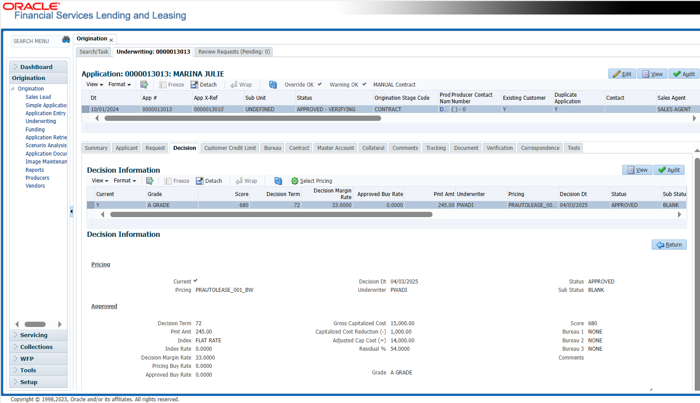700x403 pixels.
Task: Click right arrow of sidebar scrollbar
Action: tap(60, 324)
